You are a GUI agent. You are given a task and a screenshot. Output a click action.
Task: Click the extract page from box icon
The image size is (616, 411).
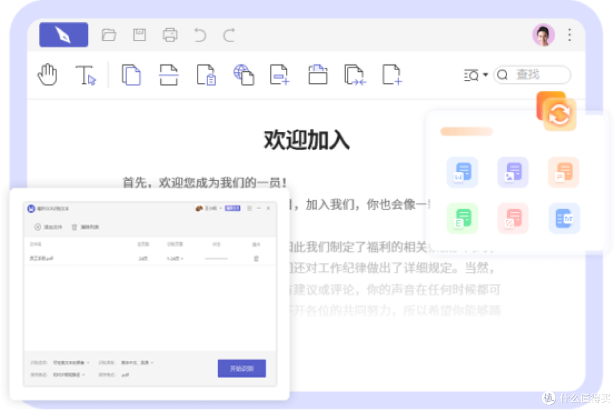(x=318, y=75)
